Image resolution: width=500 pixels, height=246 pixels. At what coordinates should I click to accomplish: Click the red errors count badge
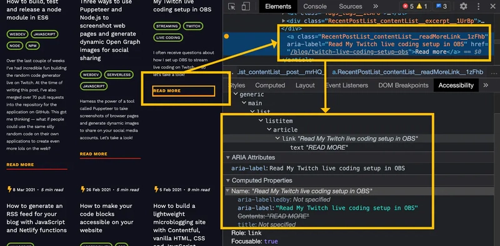tap(408, 6)
